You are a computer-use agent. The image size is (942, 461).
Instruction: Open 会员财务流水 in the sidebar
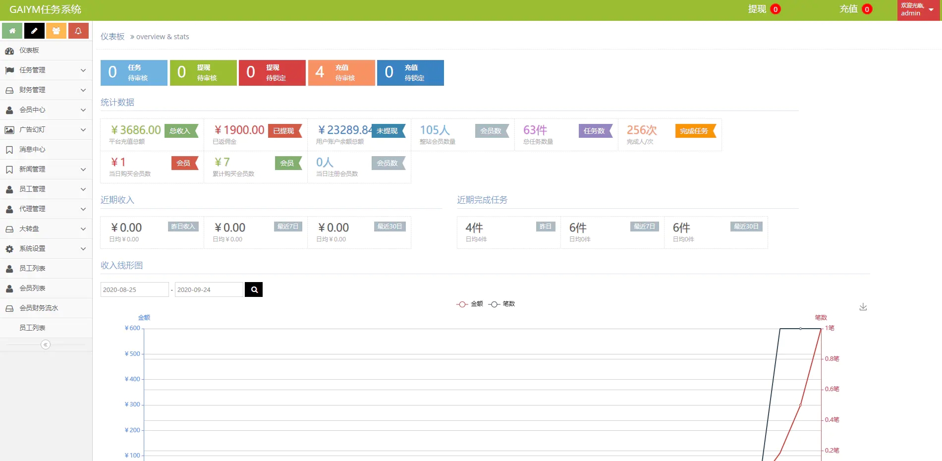(39, 308)
